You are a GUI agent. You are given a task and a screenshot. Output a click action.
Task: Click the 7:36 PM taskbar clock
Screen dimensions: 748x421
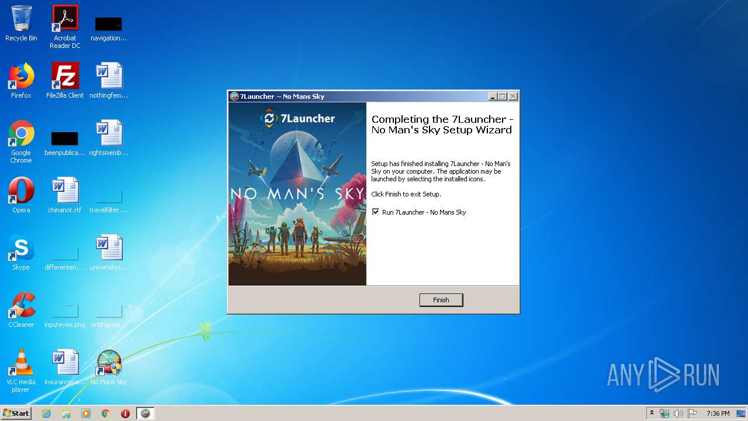718,413
